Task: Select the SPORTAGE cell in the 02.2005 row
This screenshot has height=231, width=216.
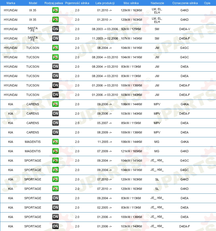Action: click(33, 208)
